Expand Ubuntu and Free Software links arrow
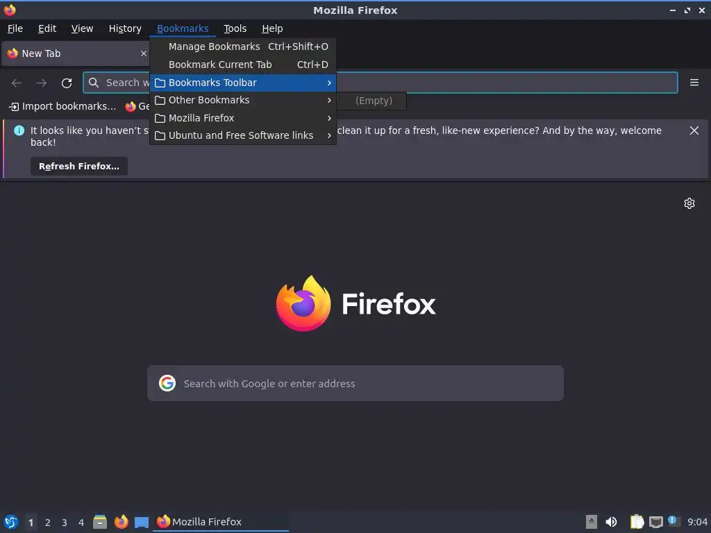The width and height of the screenshot is (711, 533). (329, 135)
